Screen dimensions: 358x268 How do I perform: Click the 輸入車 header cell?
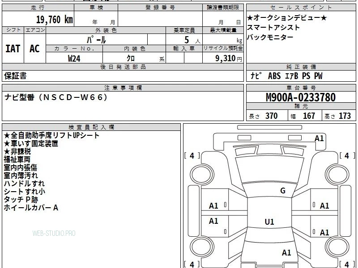184,48
